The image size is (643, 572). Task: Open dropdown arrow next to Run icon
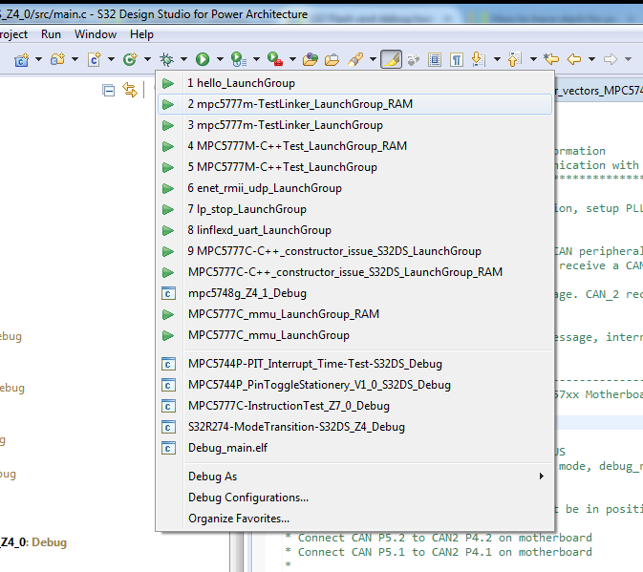[220, 60]
